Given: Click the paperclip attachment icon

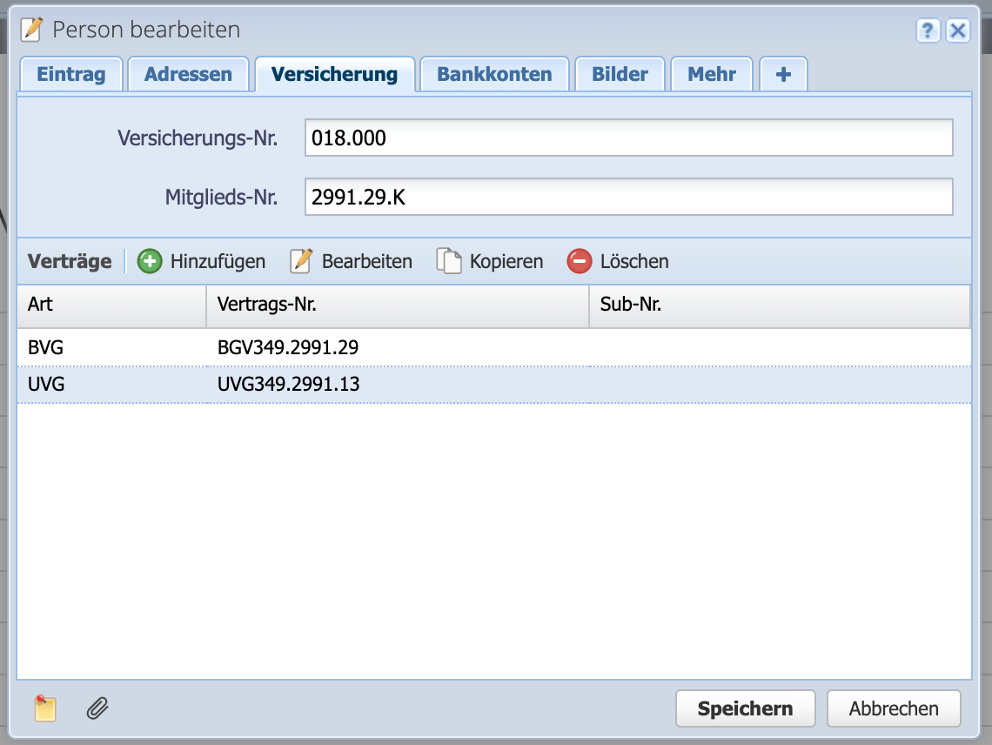Looking at the screenshot, I should point(97,708).
